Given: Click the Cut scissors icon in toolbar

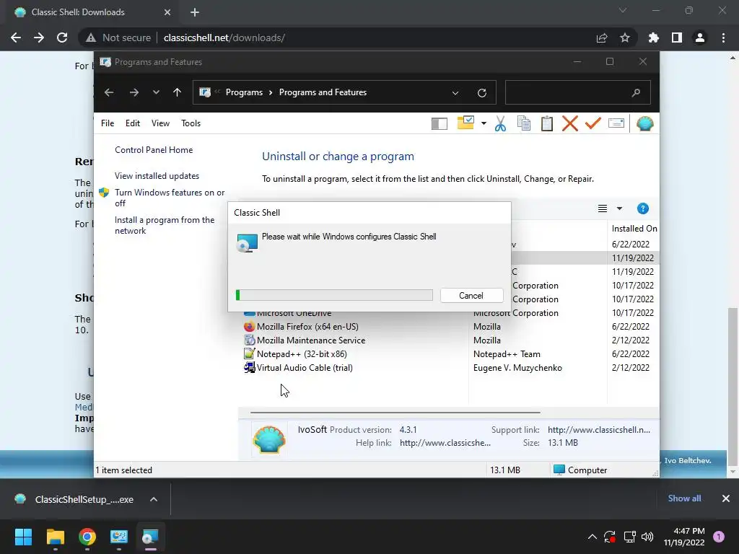Looking at the screenshot, I should click(x=500, y=124).
